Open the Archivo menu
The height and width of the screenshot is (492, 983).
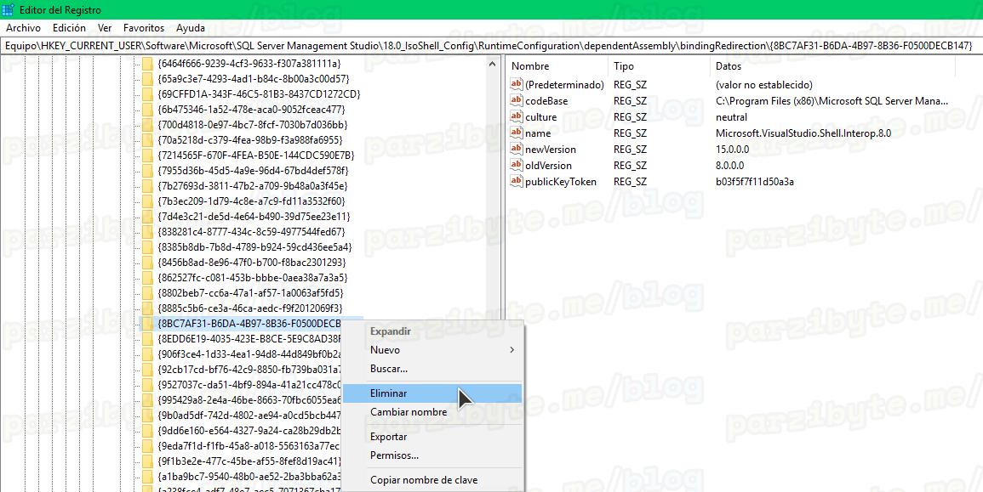(x=23, y=28)
